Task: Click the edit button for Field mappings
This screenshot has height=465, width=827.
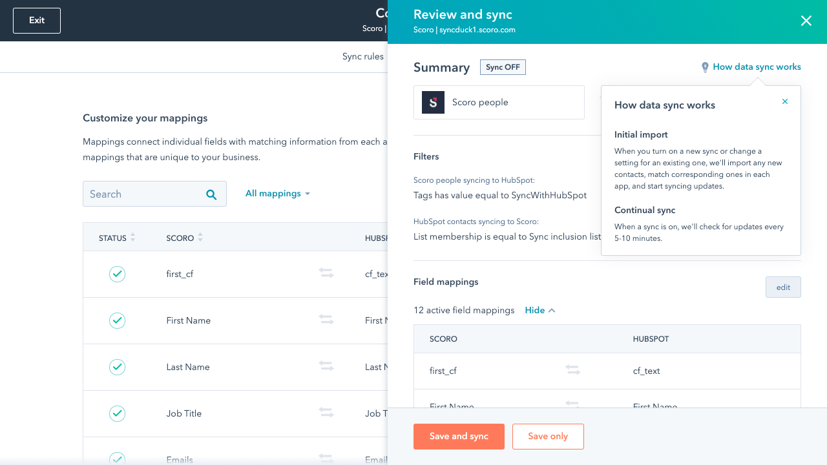Action: 783,287
